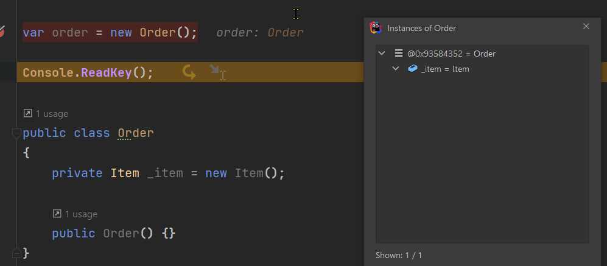Click the breakpoint marker in the gutter
This screenshot has width=607, height=266.
(x=2, y=32)
